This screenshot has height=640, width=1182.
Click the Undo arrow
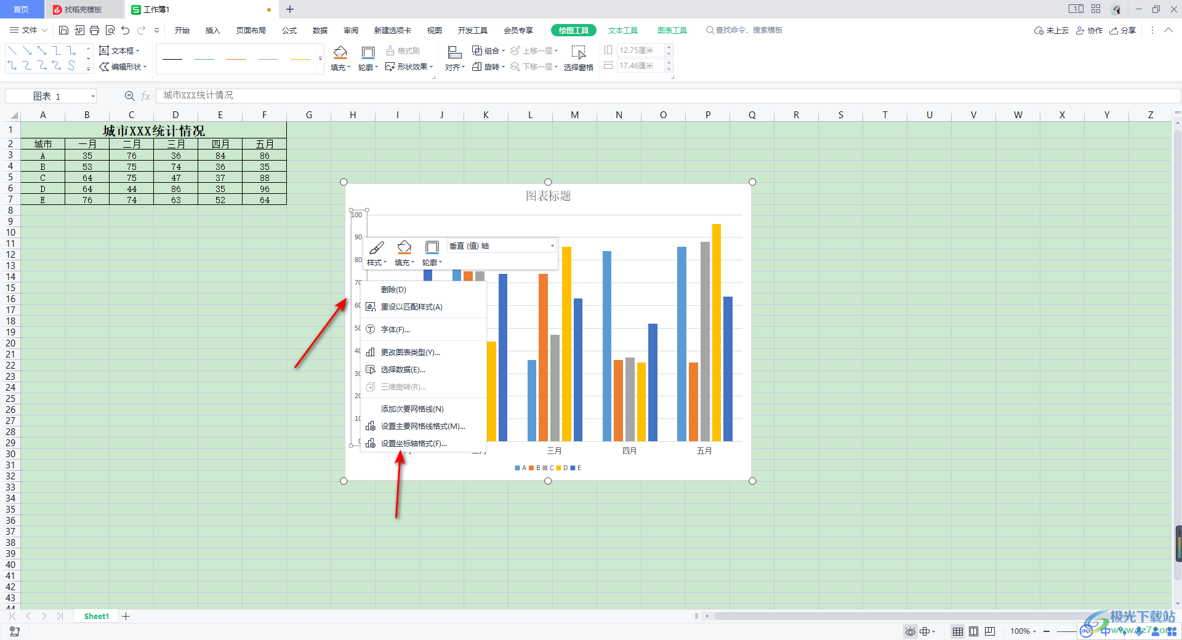tap(126, 30)
